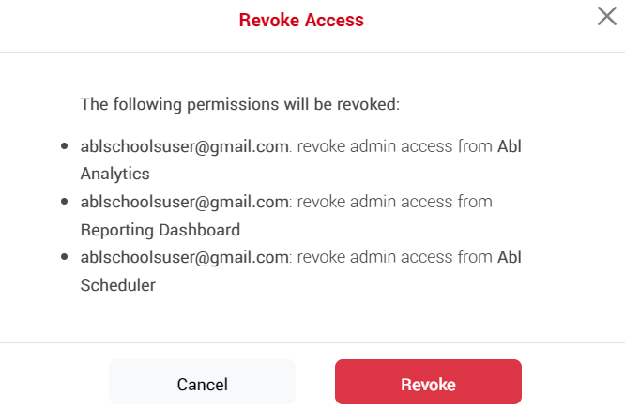Confirm with the red Revoke button
The width and height of the screenshot is (625, 410).
click(428, 384)
